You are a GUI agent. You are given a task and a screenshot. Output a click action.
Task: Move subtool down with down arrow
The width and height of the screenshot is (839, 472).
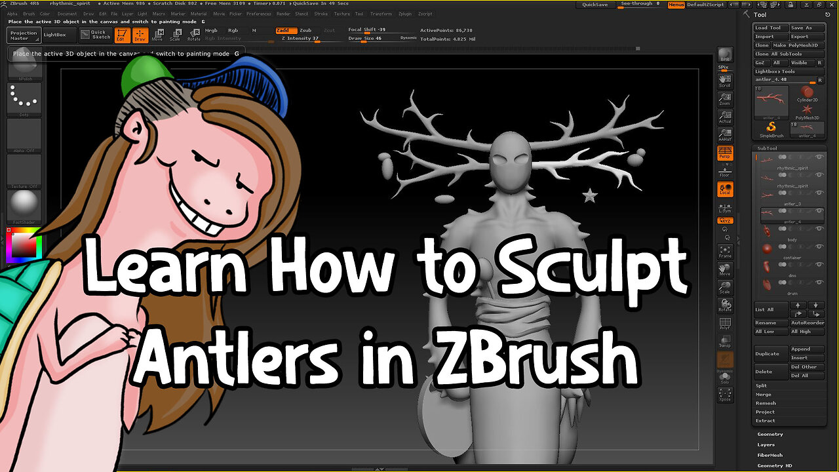(816, 305)
